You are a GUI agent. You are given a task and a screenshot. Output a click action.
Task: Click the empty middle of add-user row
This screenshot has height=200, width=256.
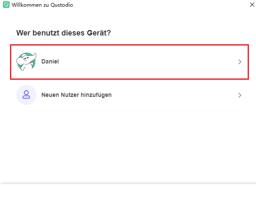tap(167, 95)
